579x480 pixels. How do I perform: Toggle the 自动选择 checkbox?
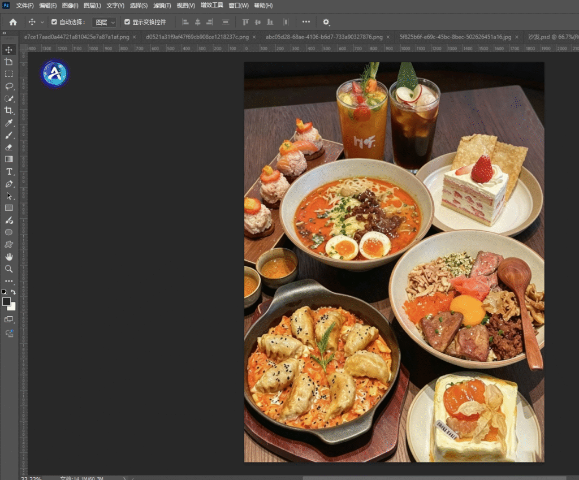point(54,22)
